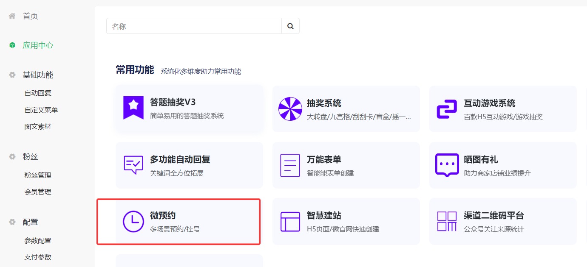The width and height of the screenshot is (587, 267).
Task: Open the 答题抽奖V3 star icon
Action: tap(133, 105)
